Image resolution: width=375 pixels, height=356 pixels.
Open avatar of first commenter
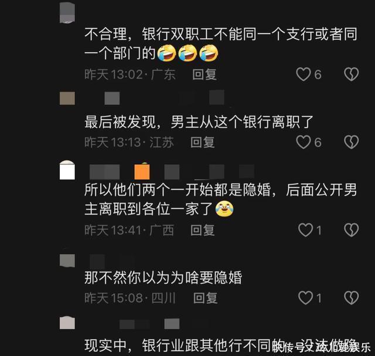coord(67,13)
